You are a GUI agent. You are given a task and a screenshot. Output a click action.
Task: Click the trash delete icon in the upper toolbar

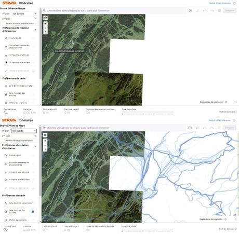click(x=219, y=11)
